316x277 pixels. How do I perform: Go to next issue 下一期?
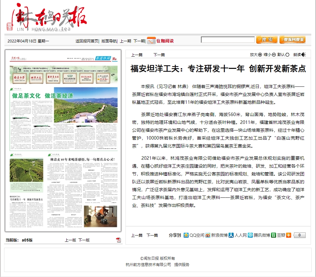click(139, 41)
